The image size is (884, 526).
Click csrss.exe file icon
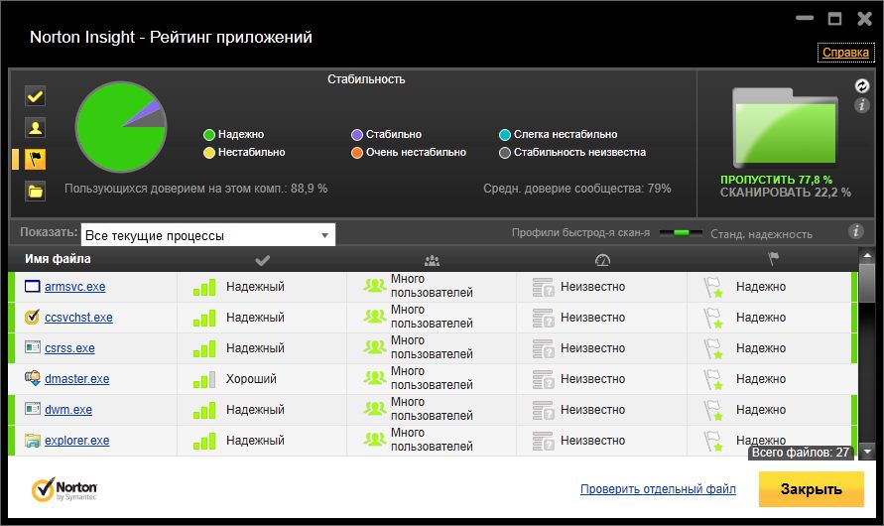pyautogui.click(x=33, y=347)
